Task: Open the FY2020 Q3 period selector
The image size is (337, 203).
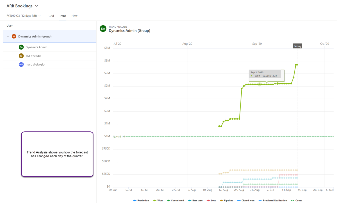Action: (24, 16)
